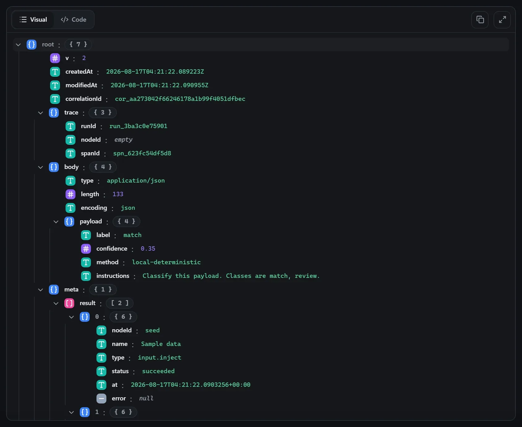The height and width of the screenshot is (427, 522).
Task: Click the number icon beside length
Action: click(71, 194)
